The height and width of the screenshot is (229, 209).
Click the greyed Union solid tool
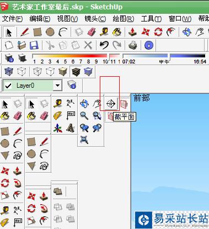point(70,207)
